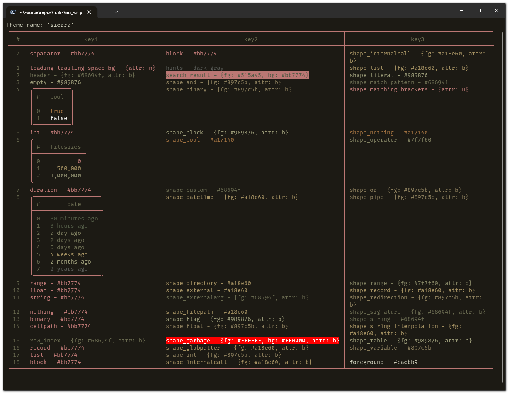Click the filesizes table header

pos(65,147)
